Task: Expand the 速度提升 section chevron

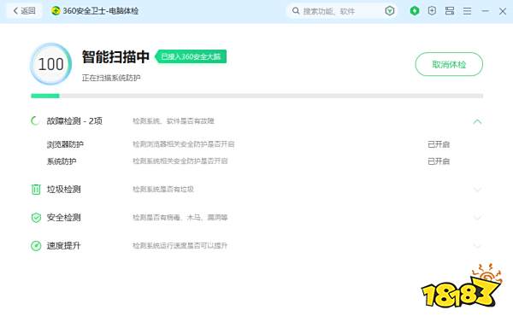Action: tap(477, 245)
